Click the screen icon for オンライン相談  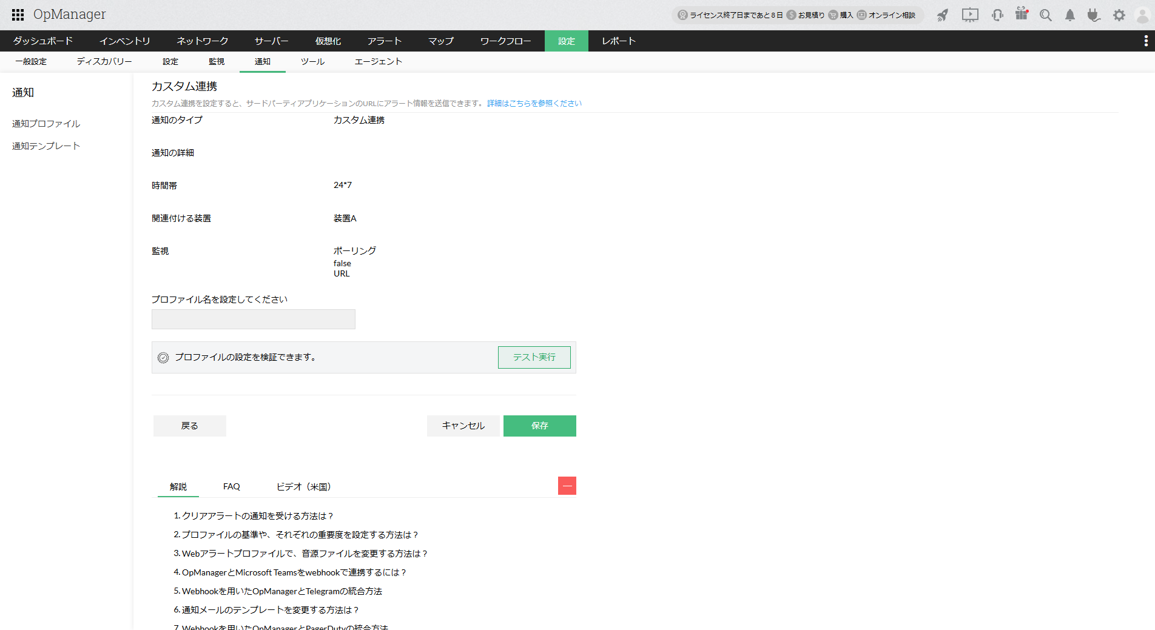[x=861, y=15]
